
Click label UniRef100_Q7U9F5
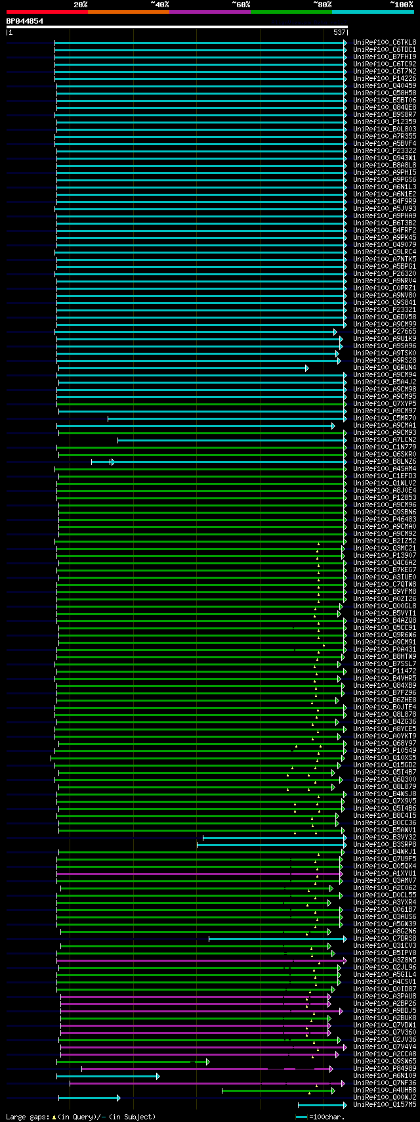pos(385,859)
